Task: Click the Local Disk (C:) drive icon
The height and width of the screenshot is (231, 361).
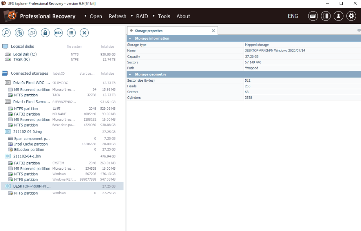Action: pyautogui.click(x=8, y=54)
